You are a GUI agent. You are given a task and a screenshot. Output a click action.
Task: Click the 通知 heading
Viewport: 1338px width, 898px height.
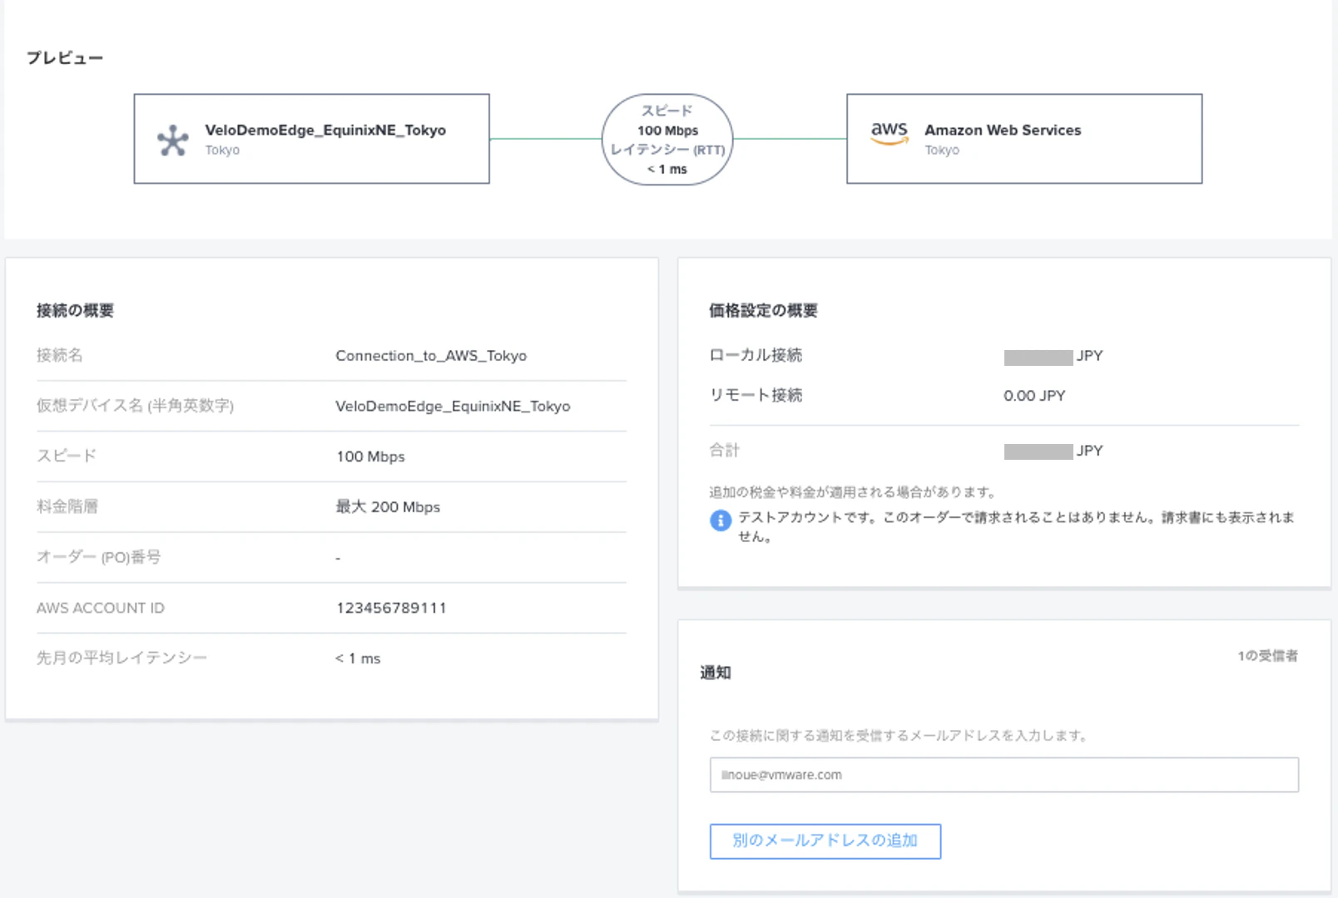[716, 673]
